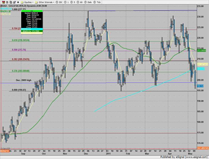This screenshot has width=209, height=159.
Task: Click the 2011 year label on time axis
Action: tap(108, 154)
